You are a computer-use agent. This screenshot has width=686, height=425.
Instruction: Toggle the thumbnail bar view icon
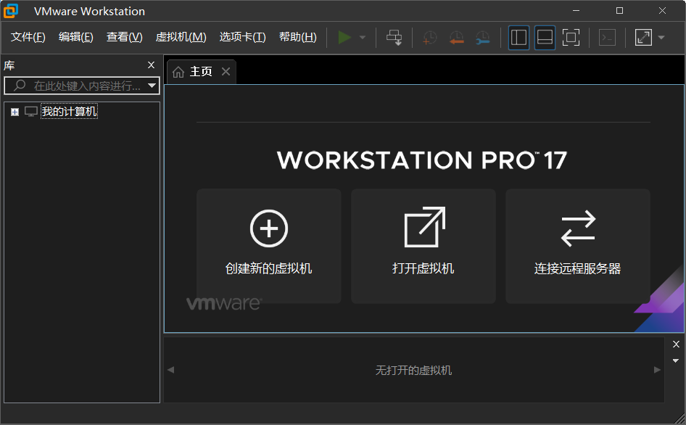click(545, 38)
